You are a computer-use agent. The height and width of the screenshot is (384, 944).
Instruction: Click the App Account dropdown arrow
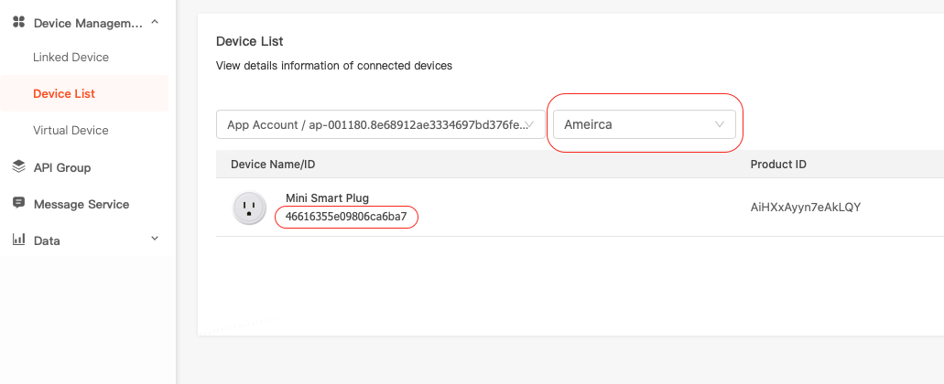530,124
